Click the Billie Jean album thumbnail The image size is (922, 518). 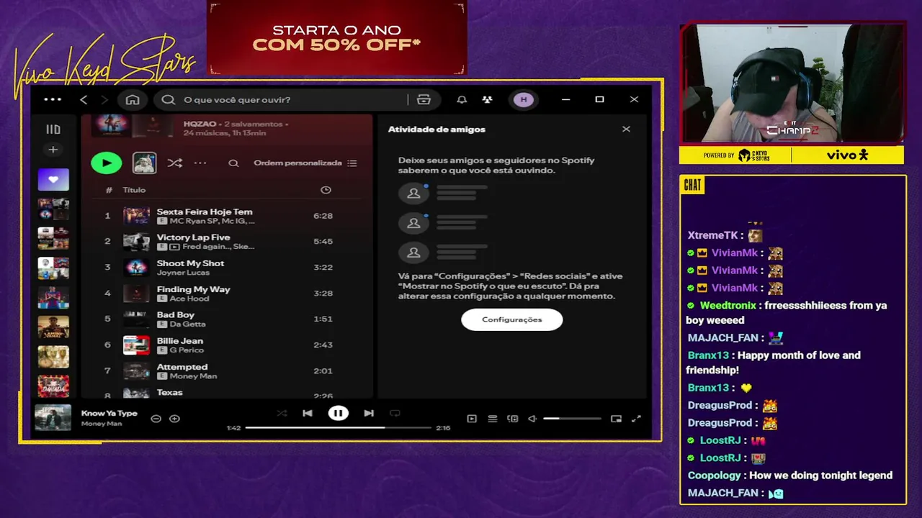click(136, 345)
